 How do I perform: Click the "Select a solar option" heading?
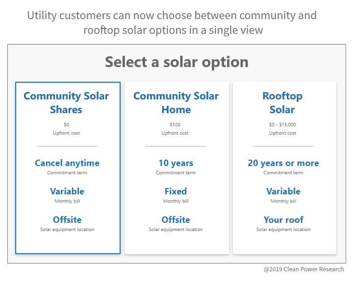176,62
